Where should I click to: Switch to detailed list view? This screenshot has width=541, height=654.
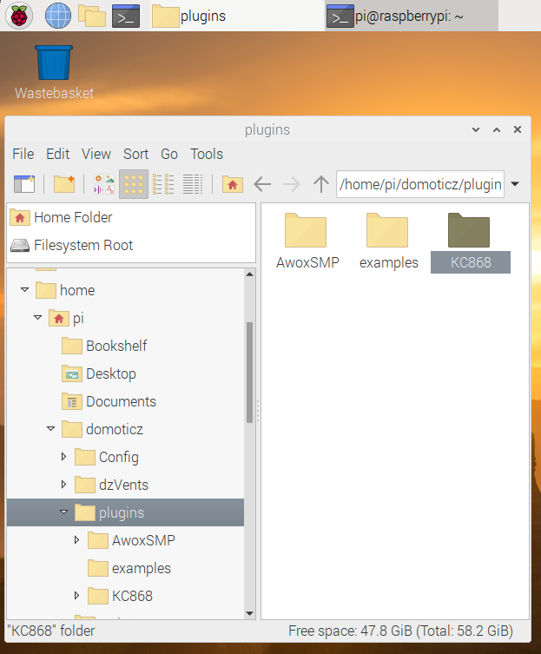pos(193,183)
